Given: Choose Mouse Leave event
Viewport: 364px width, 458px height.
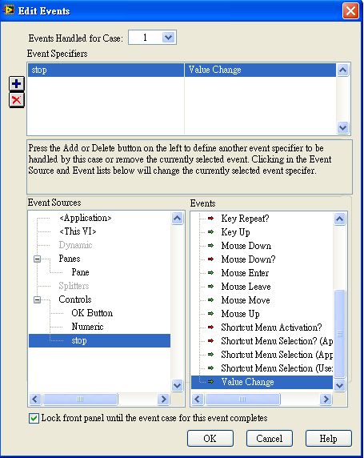Looking at the screenshot, I should pos(246,287).
